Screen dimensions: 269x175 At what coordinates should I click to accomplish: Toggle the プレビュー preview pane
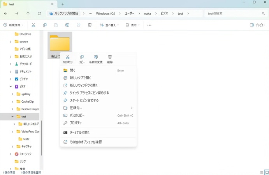tap(257, 25)
